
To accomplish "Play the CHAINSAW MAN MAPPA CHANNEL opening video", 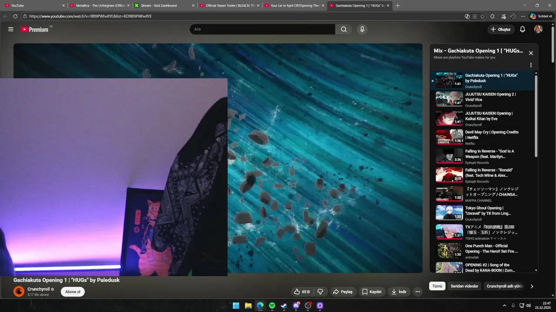I will click(x=482, y=194).
